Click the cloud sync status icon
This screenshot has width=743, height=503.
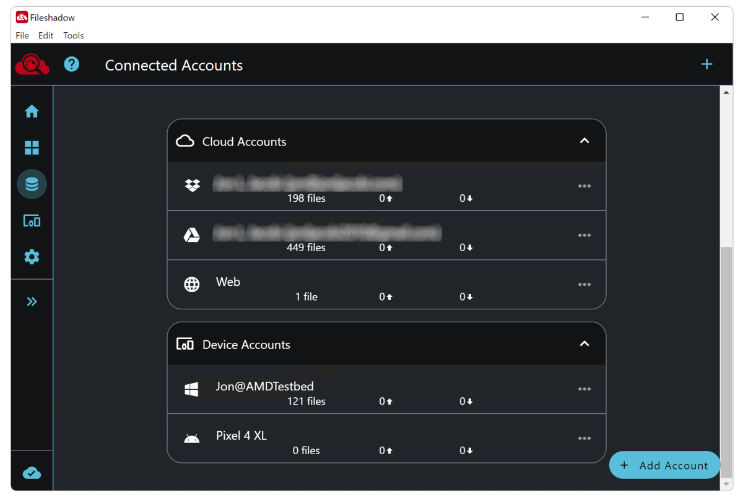pyautogui.click(x=32, y=473)
